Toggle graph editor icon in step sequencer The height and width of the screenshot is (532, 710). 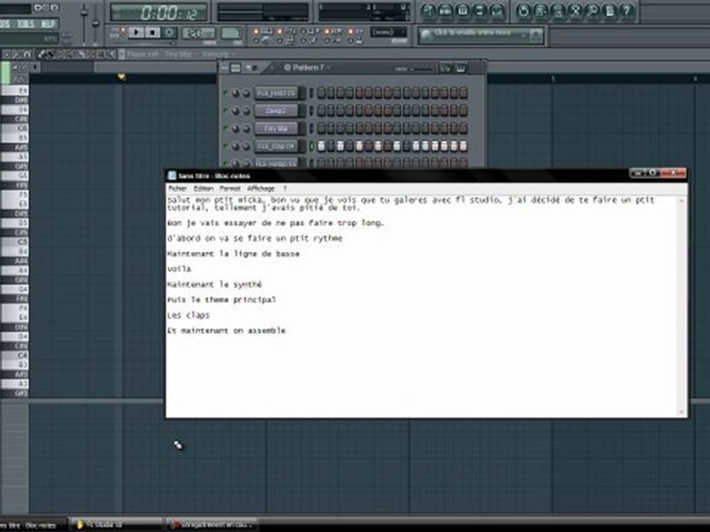tap(445, 68)
